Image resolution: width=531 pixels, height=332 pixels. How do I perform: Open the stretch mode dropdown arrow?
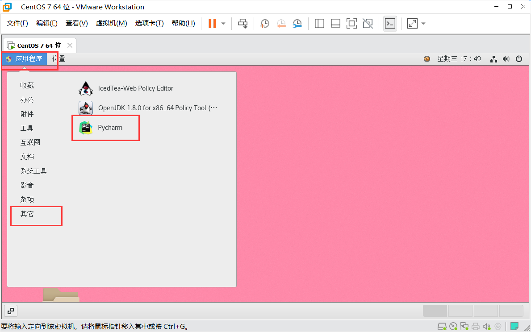point(422,23)
